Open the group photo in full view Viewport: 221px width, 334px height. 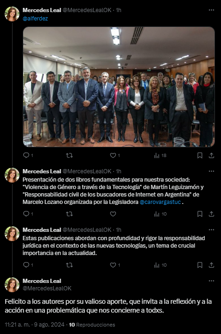pos(118,87)
